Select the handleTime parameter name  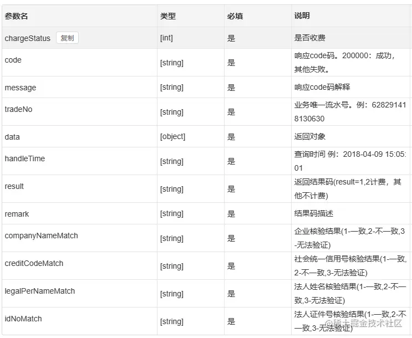tap(25, 158)
